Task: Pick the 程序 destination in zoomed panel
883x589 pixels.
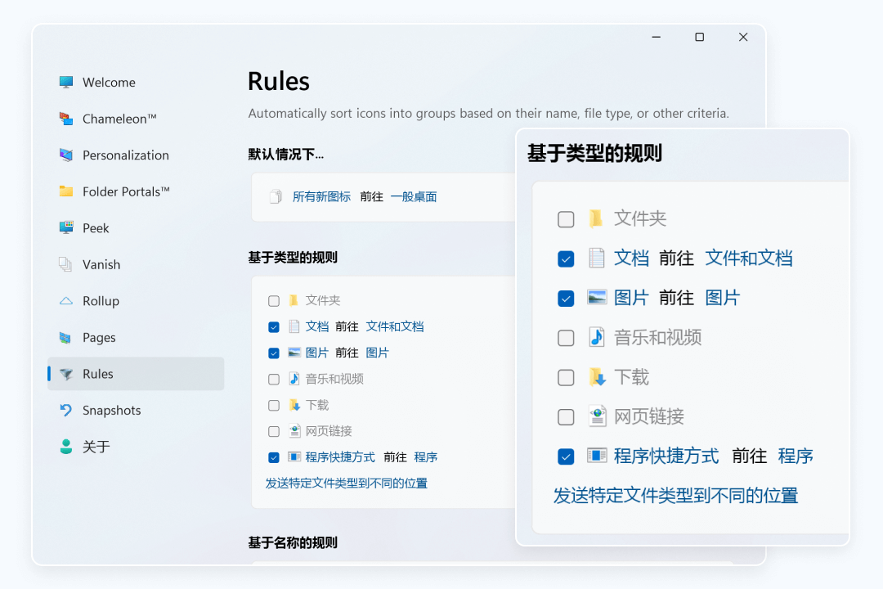Action: click(x=795, y=456)
